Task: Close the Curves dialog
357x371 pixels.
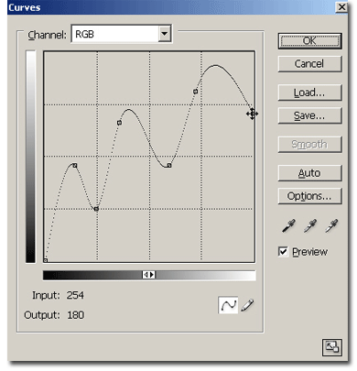Action: coord(341,7)
